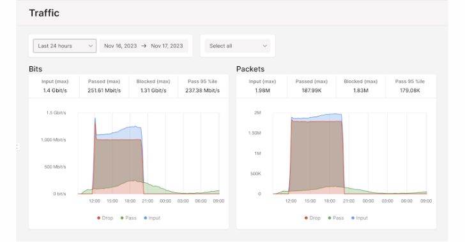
Task: Click the blue Input dot in Packets legend
Action: [x=353, y=218]
